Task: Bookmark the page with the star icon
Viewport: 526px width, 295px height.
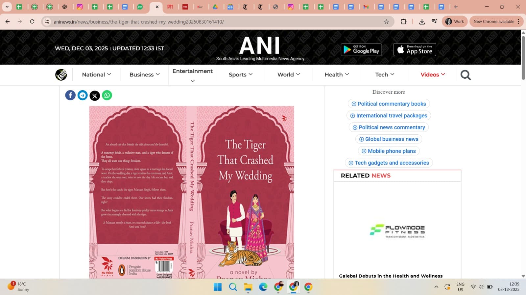Action: 387,21
